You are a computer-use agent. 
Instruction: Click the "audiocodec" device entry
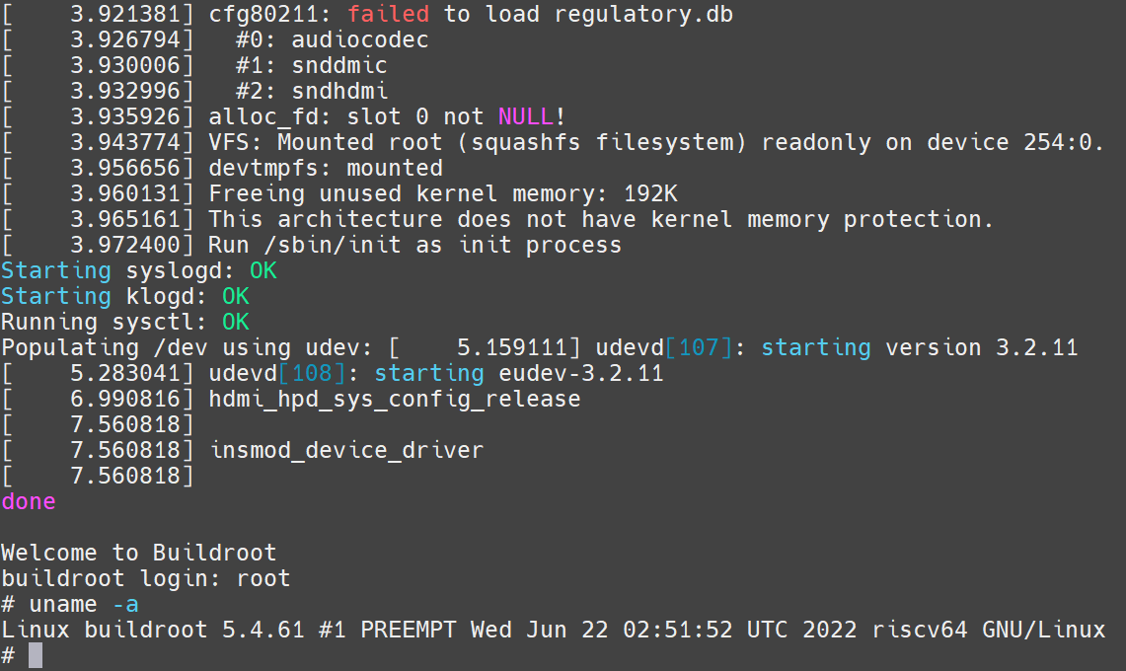tap(360, 40)
